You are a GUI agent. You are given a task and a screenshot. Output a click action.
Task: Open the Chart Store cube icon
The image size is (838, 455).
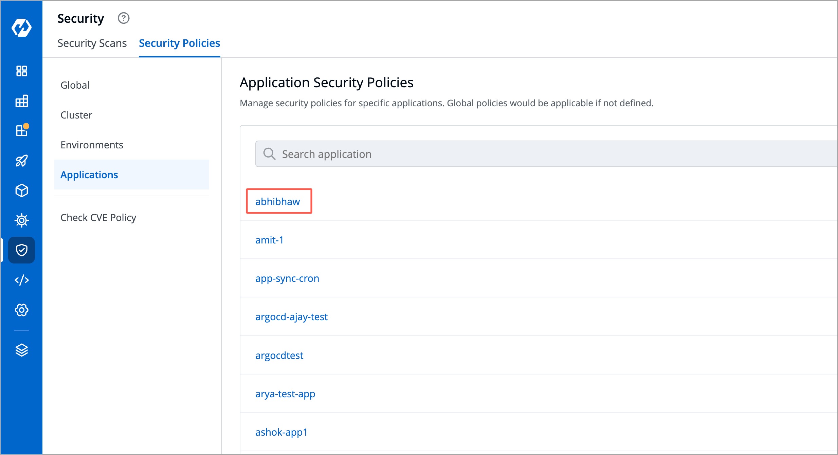point(21,190)
